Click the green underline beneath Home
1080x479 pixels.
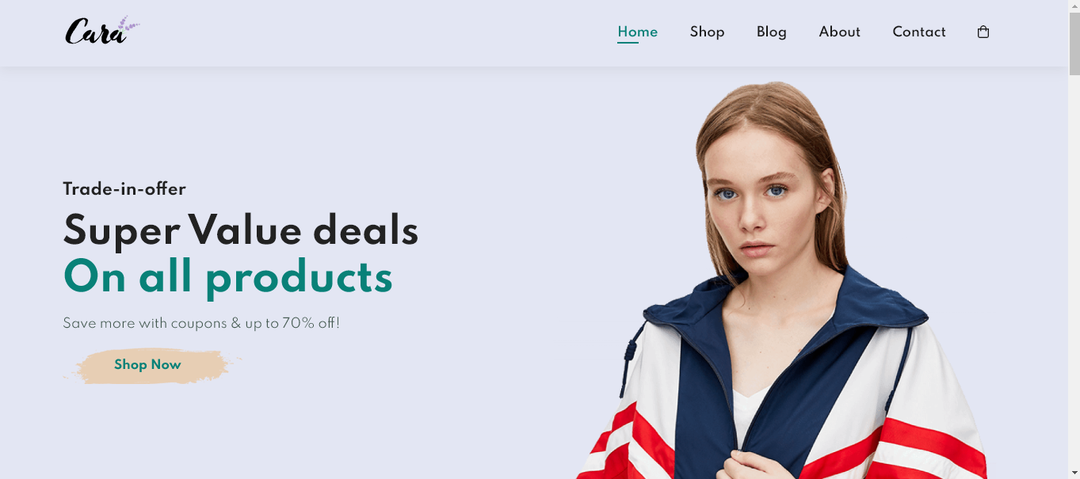click(628, 43)
